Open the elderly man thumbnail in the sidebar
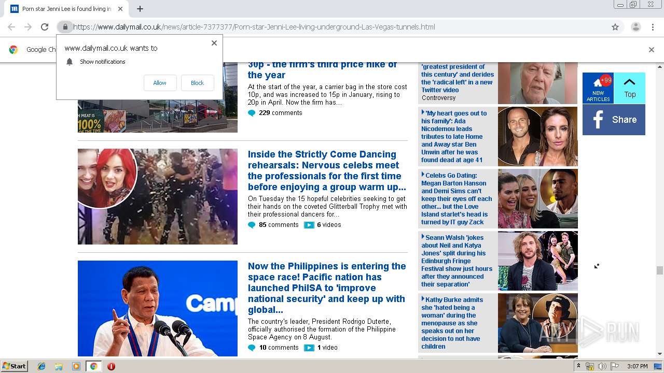Image resolution: width=664 pixels, height=373 pixels. pos(537,83)
